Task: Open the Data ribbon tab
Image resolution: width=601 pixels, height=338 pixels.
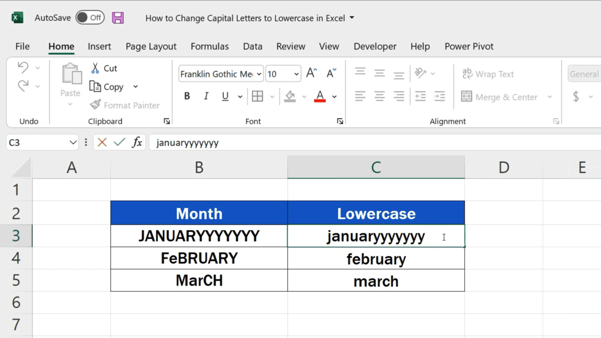Action: click(x=252, y=46)
